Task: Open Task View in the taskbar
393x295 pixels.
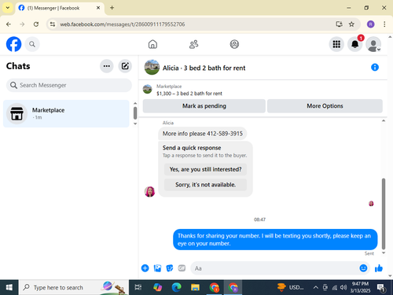Action: click(x=138, y=287)
